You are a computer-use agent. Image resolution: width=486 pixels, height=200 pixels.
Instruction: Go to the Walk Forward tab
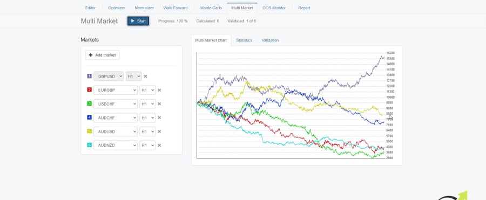coord(175,8)
